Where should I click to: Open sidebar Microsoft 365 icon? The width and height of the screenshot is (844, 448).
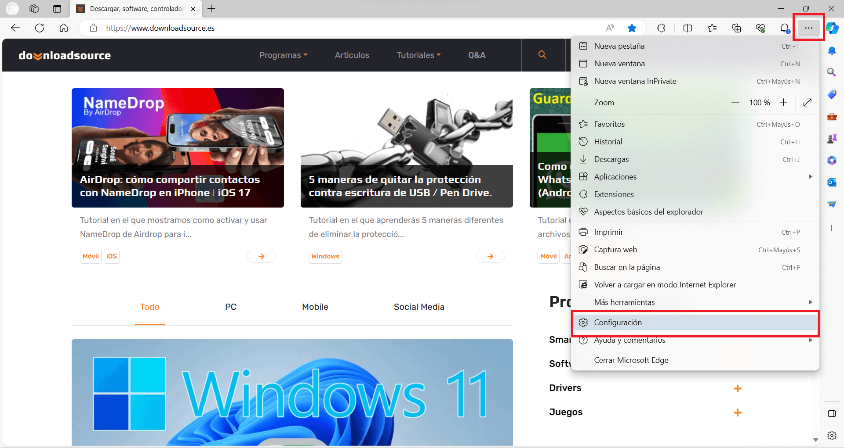click(832, 161)
